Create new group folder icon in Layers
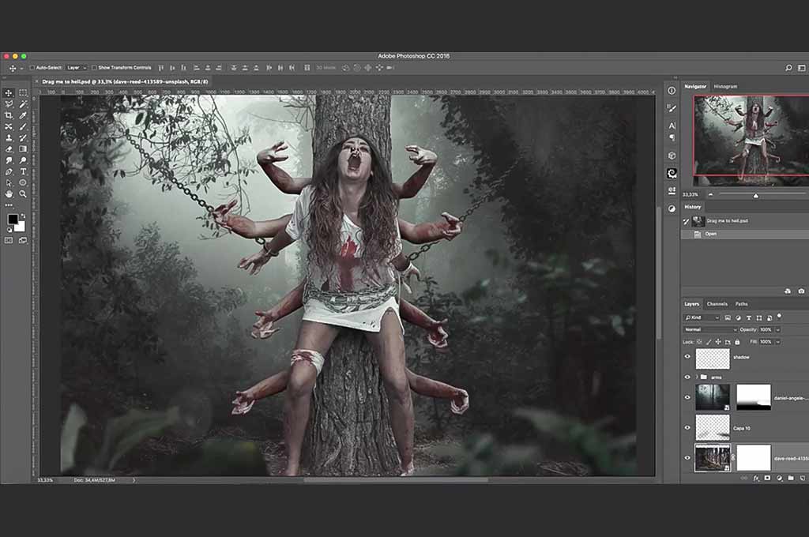The width and height of the screenshot is (809, 537). [790, 479]
